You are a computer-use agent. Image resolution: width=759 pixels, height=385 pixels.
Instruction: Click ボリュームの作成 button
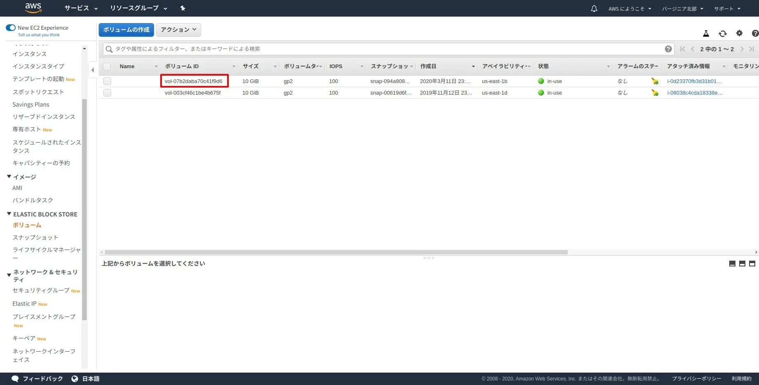tap(126, 30)
